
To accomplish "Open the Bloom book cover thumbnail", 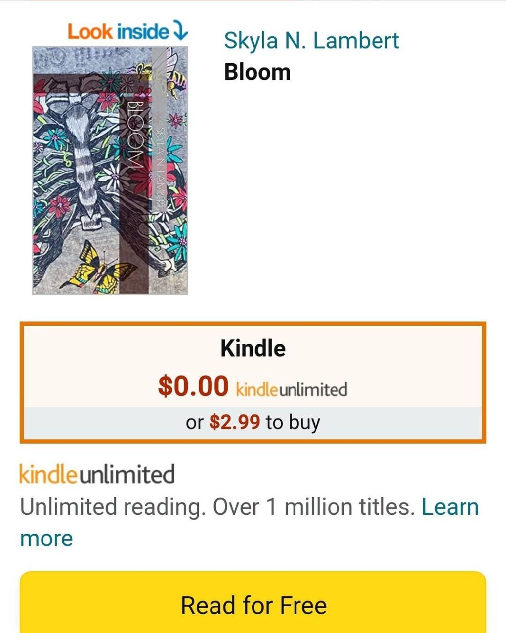I will pyautogui.click(x=110, y=171).
